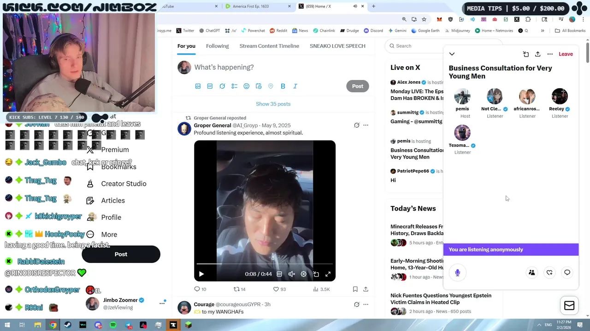Open the Midjourney bookmark
Screen dimensions: 590x331
tap(457, 31)
